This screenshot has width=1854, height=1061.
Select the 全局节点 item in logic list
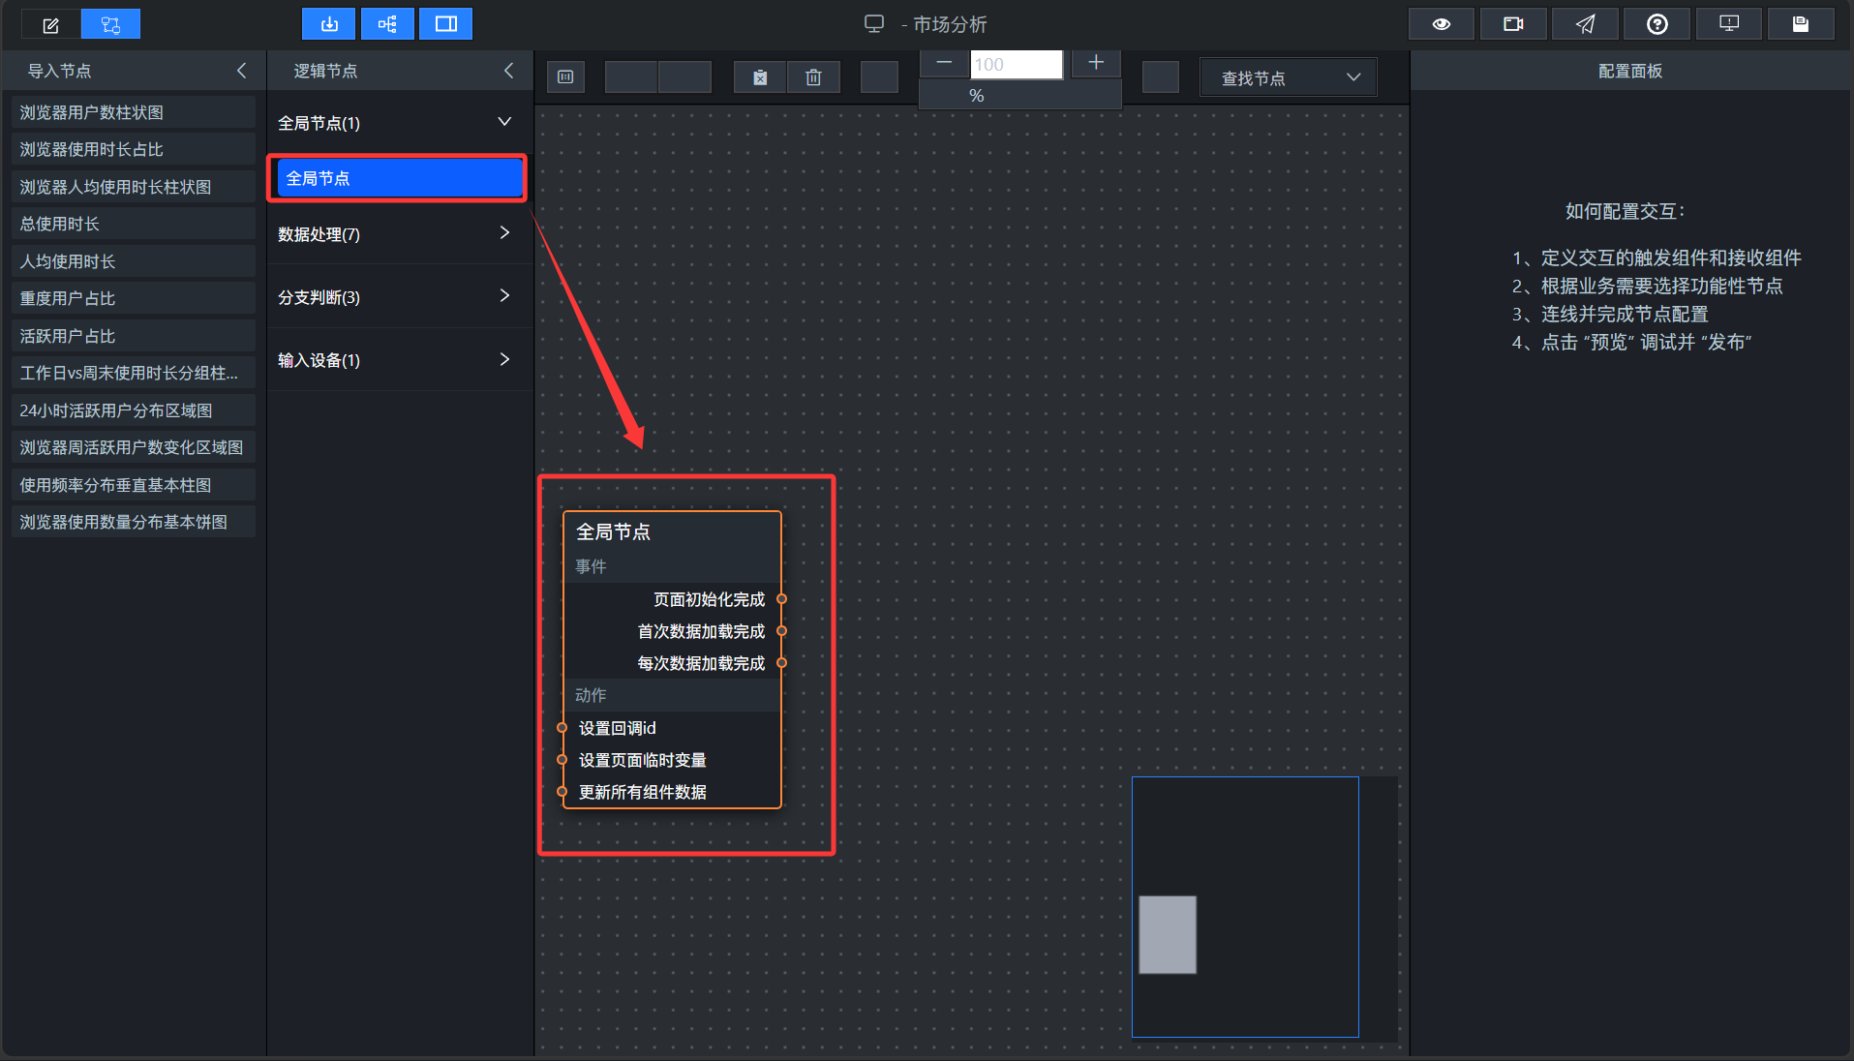click(x=399, y=178)
